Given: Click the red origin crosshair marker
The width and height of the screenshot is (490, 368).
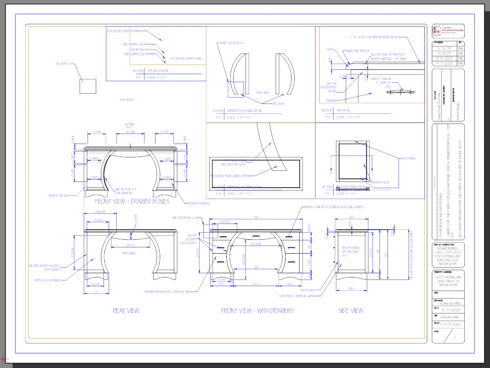Looking at the screenshot, I should [x=3, y=357].
